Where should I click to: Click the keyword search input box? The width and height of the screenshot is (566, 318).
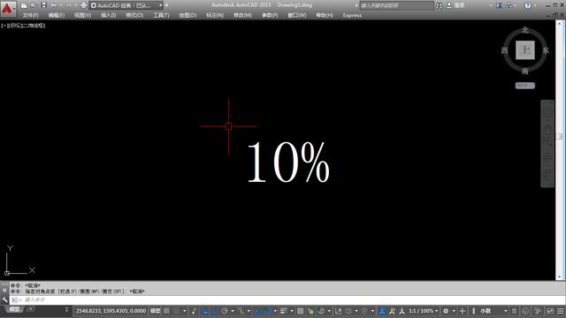coord(396,5)
